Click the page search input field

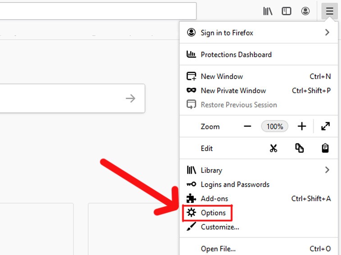(x=63, y=98)
